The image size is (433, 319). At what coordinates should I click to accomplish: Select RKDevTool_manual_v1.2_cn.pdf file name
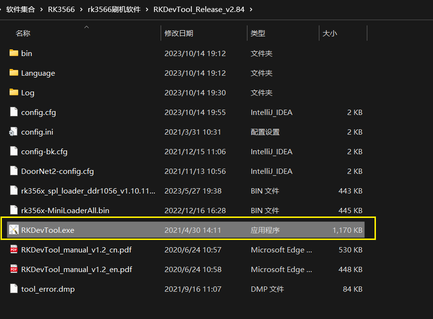76,250
